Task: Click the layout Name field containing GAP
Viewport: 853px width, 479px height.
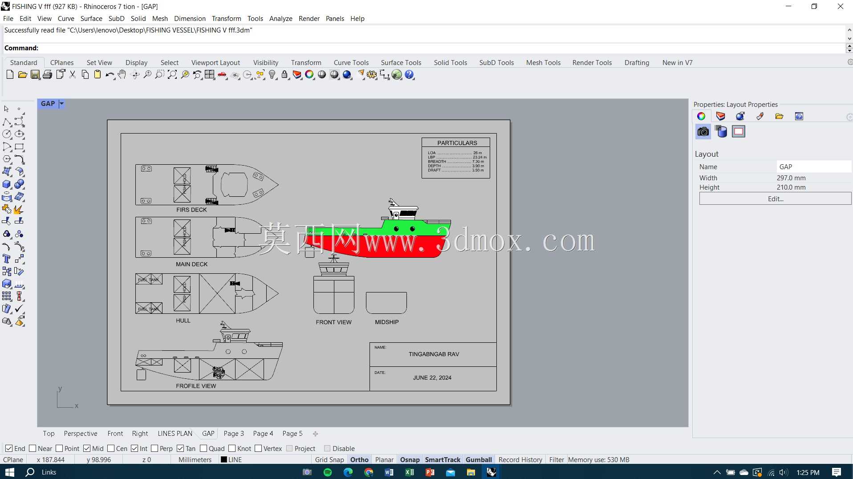Action: click(814, 167)
